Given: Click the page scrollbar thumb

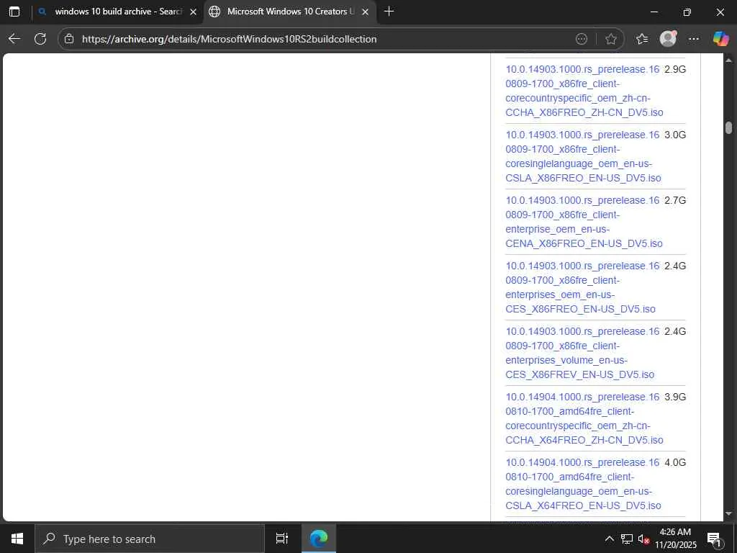Looking at the screenshot, I should 729,128.
